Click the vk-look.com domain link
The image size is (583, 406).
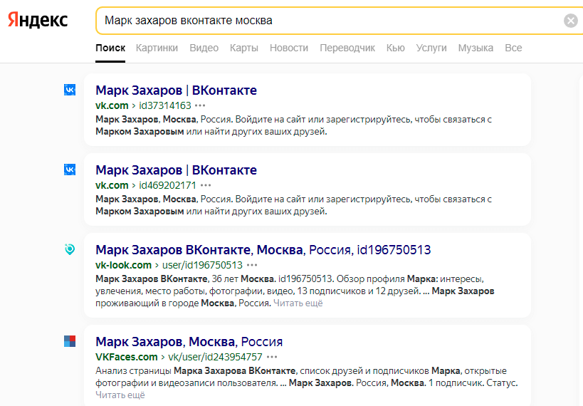[123, 265]
